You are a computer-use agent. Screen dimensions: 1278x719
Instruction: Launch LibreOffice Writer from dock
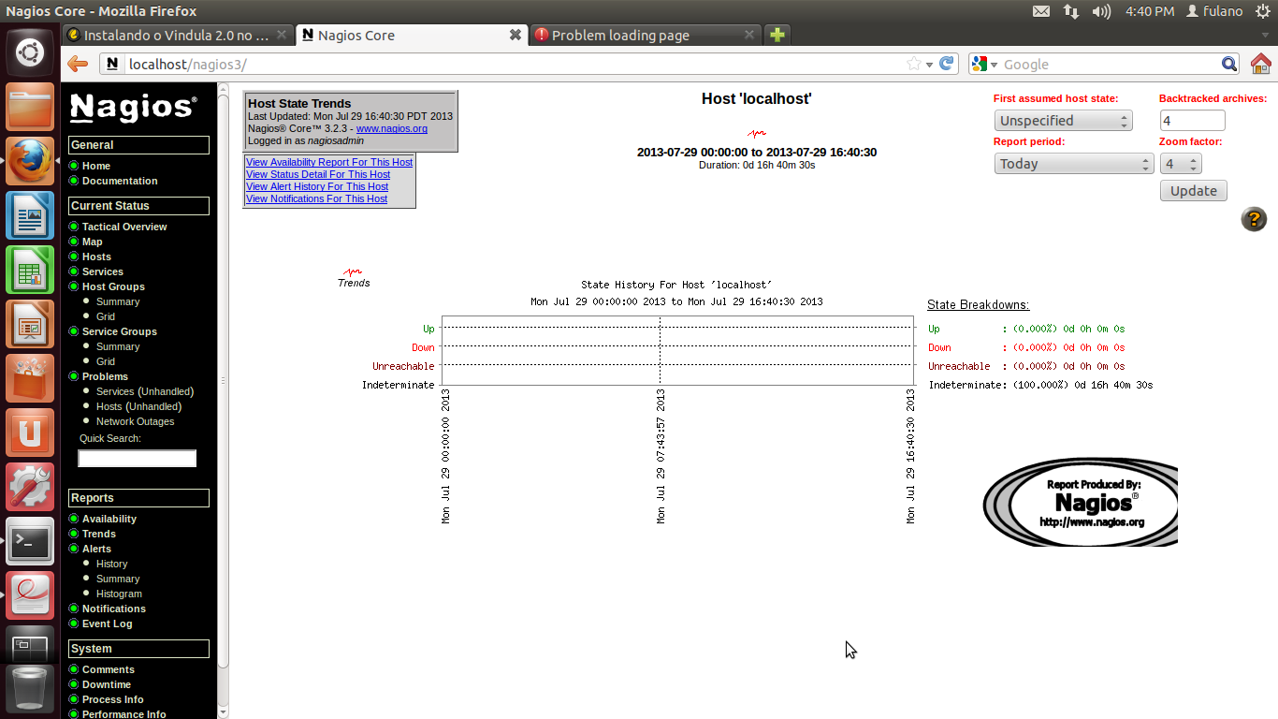point(30,215)
